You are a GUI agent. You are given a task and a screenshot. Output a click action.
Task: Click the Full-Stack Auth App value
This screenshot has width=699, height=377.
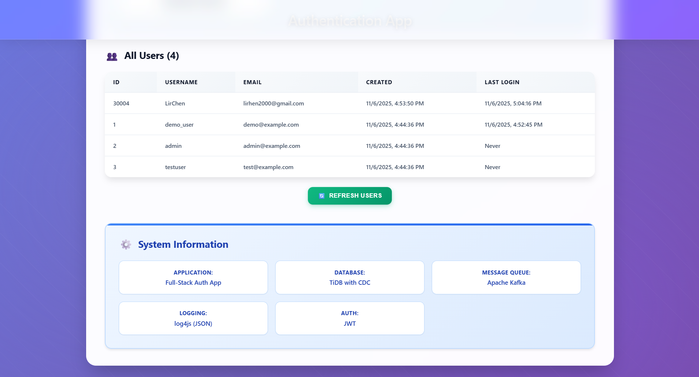click(x=193, y=283)
